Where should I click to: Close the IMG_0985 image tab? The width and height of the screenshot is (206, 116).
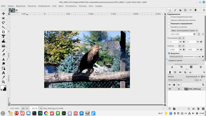tap(16, 10)
